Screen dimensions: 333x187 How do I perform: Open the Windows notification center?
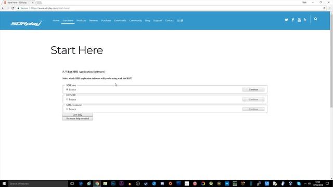[327, 183]
